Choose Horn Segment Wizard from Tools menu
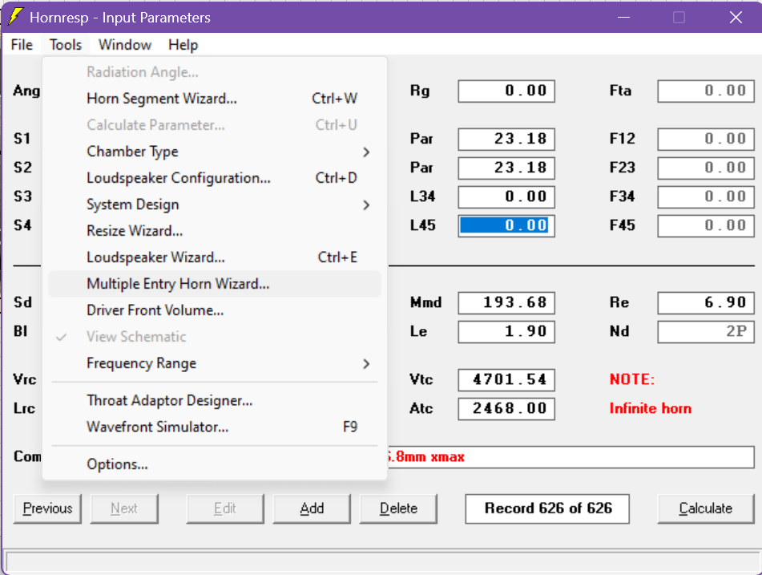This screenshot has width=762, height=575. click(x=215, y=99)
